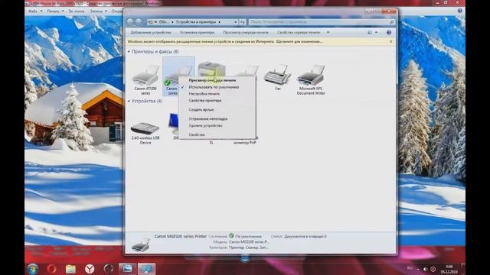The height and width of the screenshot is (275, 490).
Task: Select the 2.4G wireless USB Device
Action: (145, 132)
